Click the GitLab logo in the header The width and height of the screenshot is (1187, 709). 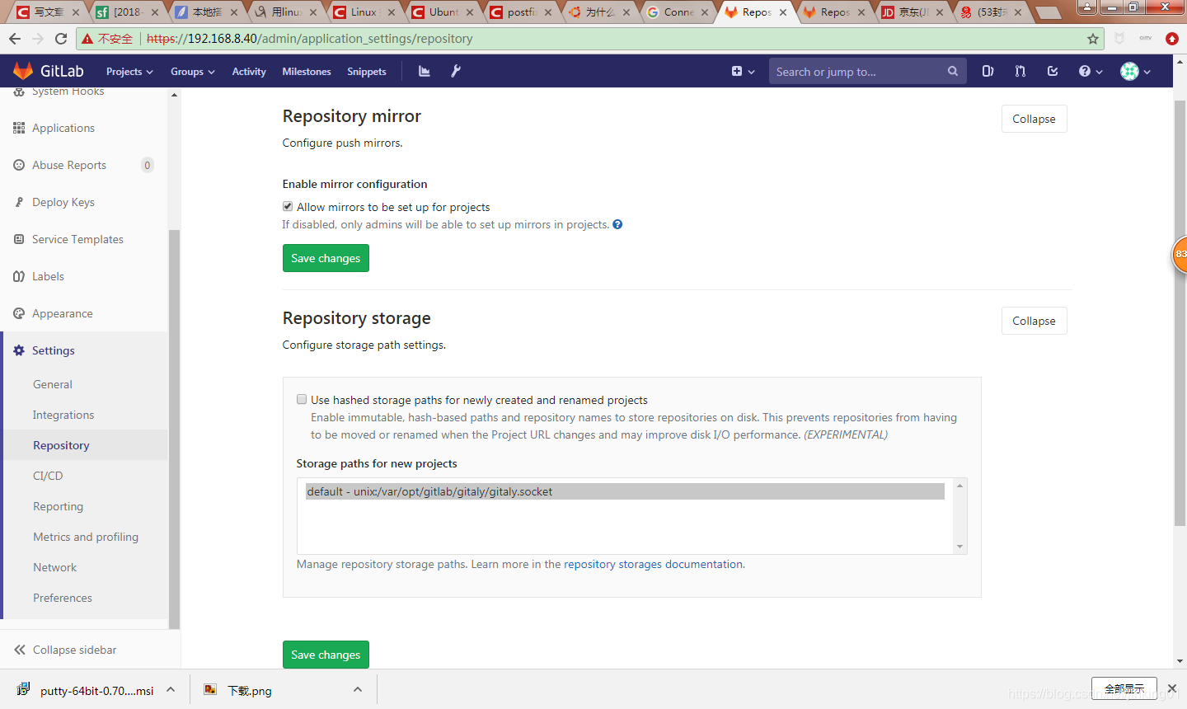(x=49, y=71)
